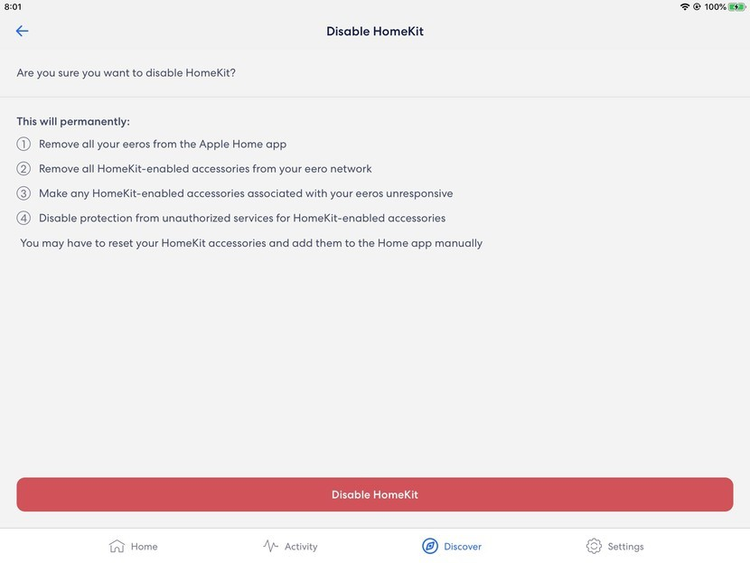Click the circled number 2 list marker

pos(23,168)
